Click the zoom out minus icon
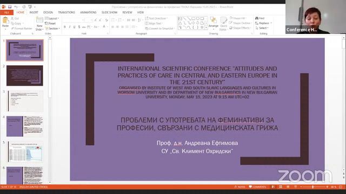This screenshot has height=194, width=346. (x=301, y=187)
